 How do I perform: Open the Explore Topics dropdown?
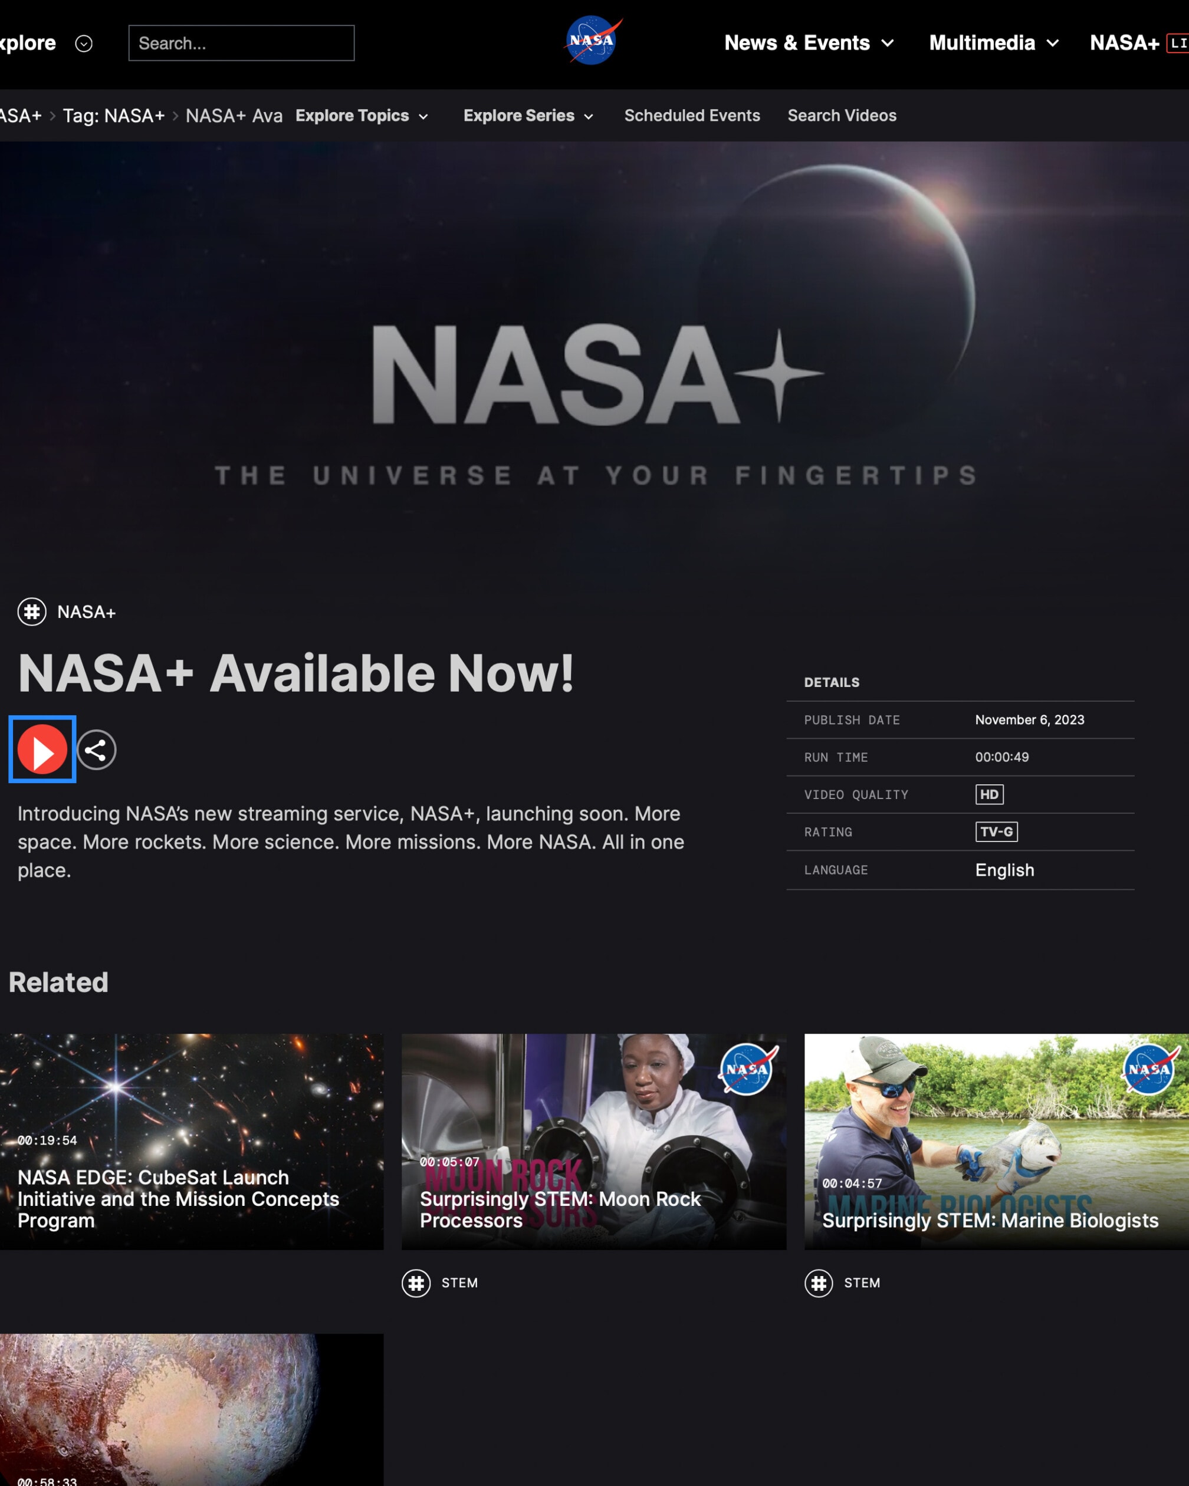pyautogui.click(x=362, y=116)
